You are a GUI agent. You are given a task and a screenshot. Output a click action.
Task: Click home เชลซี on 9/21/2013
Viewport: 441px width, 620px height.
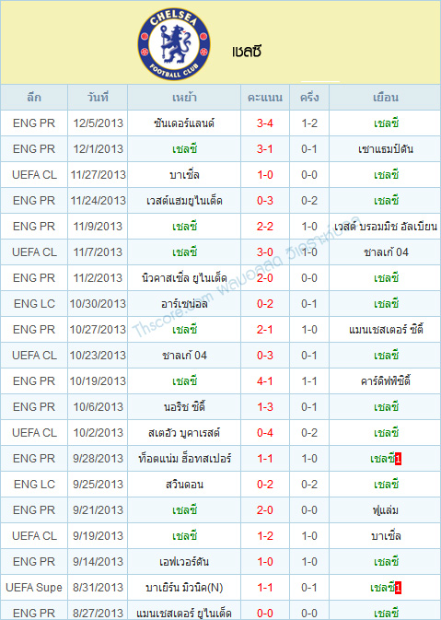tap(184, 510)
